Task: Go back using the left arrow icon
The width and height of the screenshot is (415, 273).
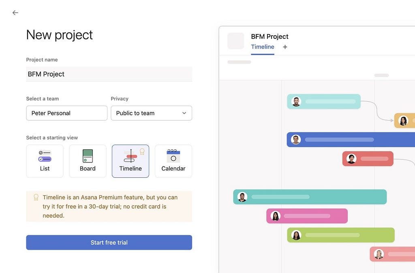Action: 15,13
